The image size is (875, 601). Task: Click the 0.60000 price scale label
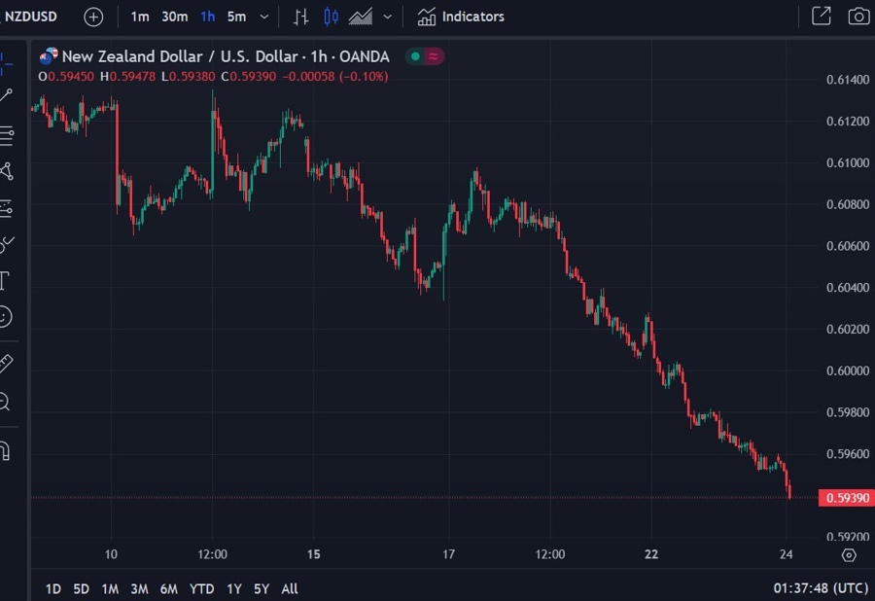coord(848,371)
